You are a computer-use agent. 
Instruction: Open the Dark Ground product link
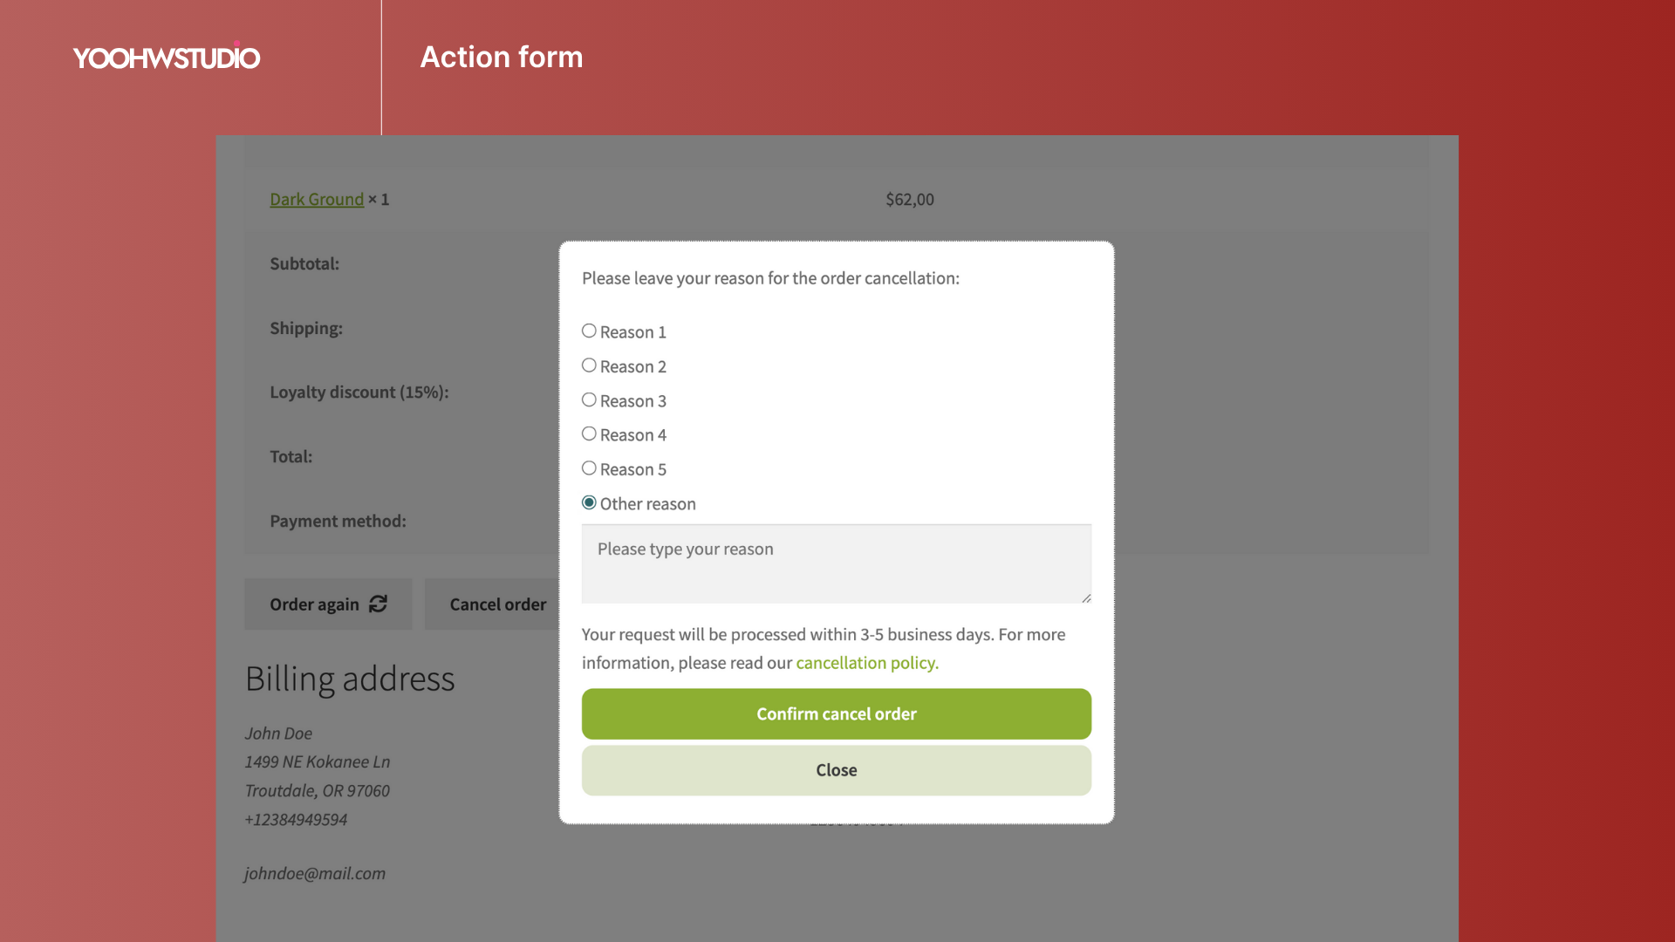pyautogui.click(x=317, y=200)
